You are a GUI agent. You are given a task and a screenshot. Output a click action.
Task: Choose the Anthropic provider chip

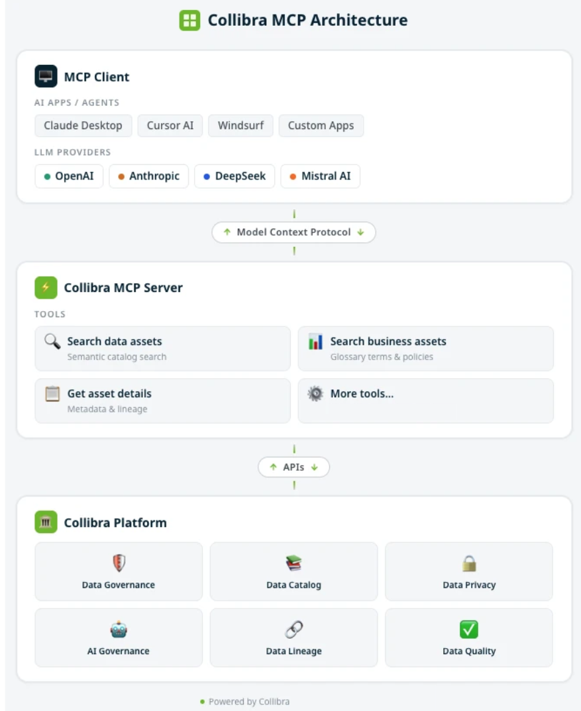click(149, 176)
